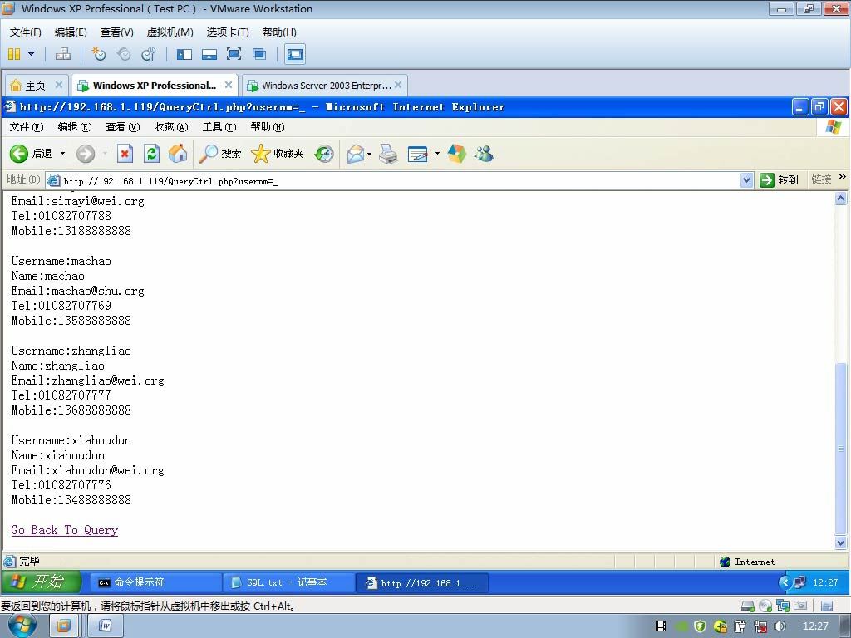Screen dimensions: 851x638
Task: Click the page scrollbar down arrow
Action: (840, 542)
